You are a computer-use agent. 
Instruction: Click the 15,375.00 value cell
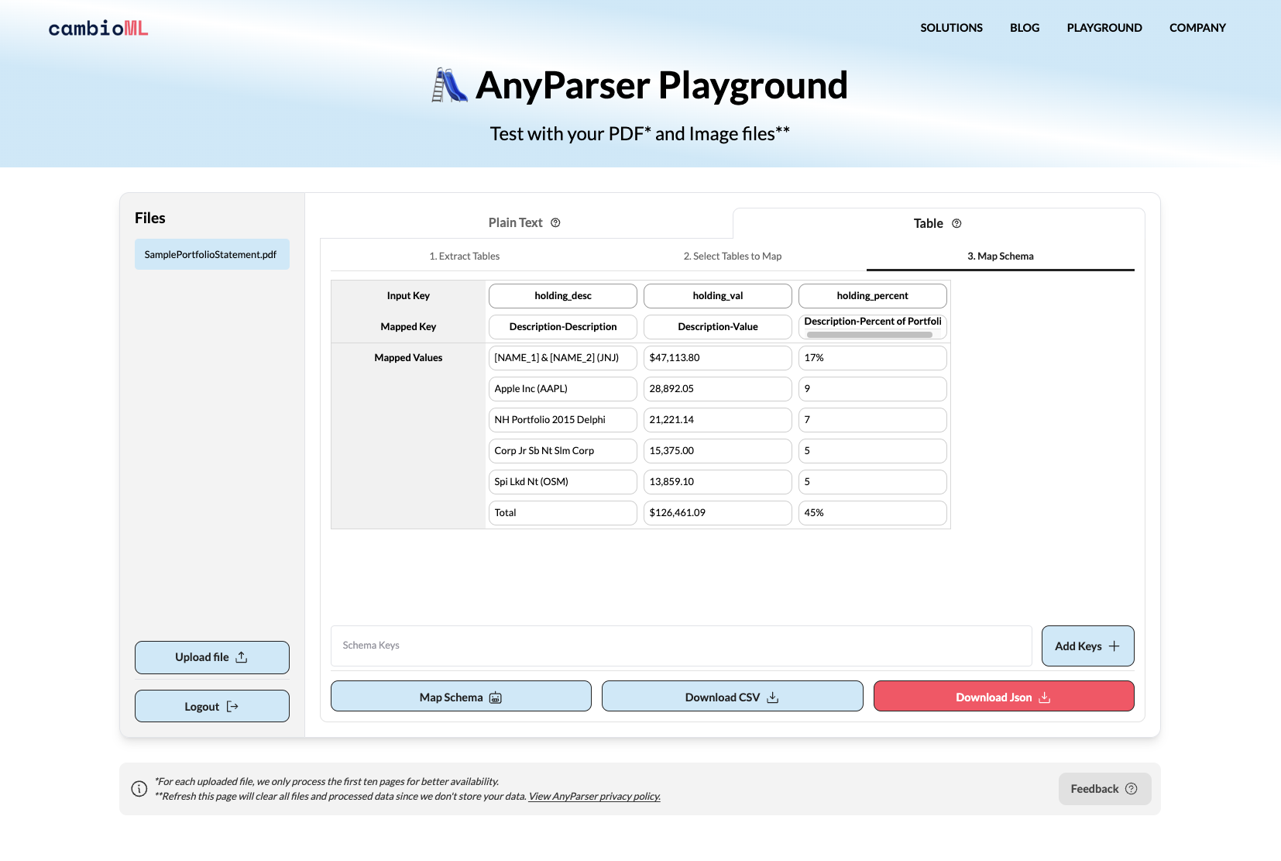click(718, 451)
